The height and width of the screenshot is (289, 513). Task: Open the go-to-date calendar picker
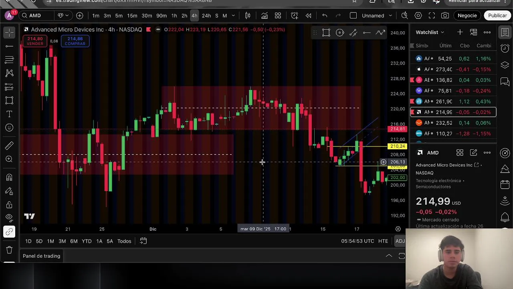click(x=143, y=241)
